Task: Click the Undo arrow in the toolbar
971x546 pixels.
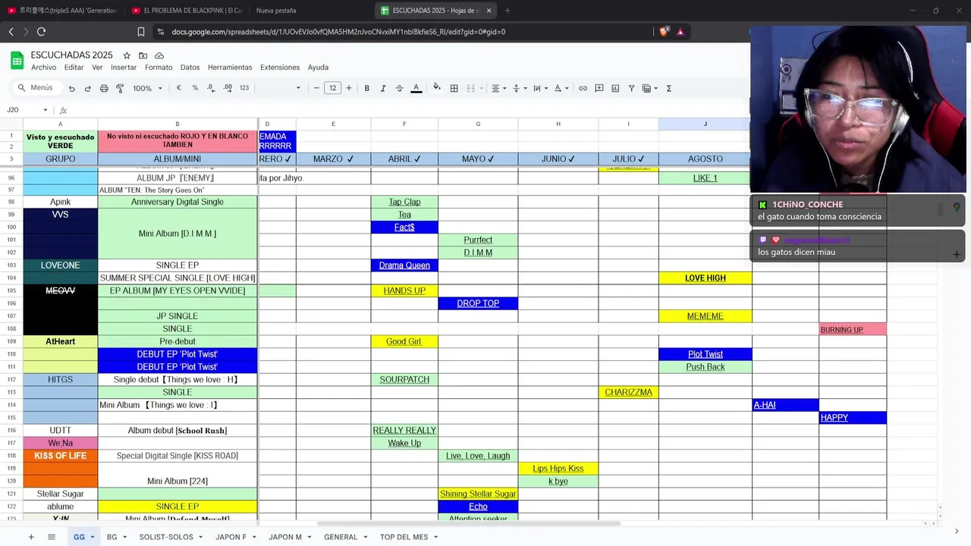Action: tap(72, 89)
